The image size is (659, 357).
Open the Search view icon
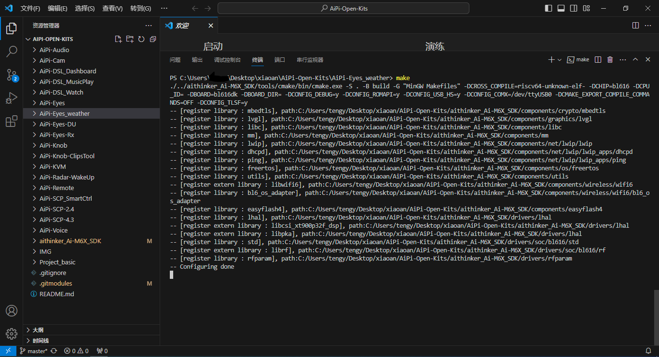point(12,51)
